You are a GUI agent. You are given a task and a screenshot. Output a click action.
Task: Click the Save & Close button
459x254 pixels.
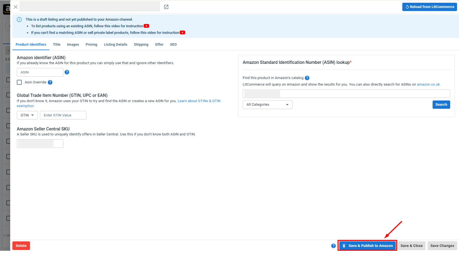(x=411, y=246)
